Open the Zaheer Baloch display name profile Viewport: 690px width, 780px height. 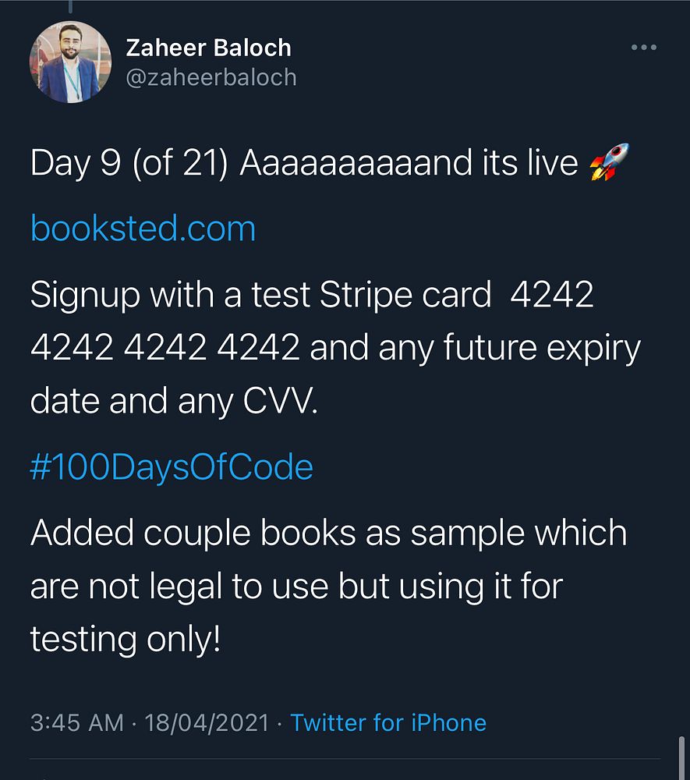point(208,48)
